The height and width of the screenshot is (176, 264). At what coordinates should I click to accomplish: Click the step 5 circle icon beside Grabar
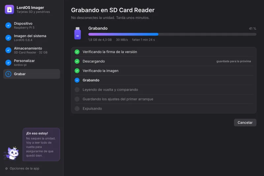pos(8,74)
